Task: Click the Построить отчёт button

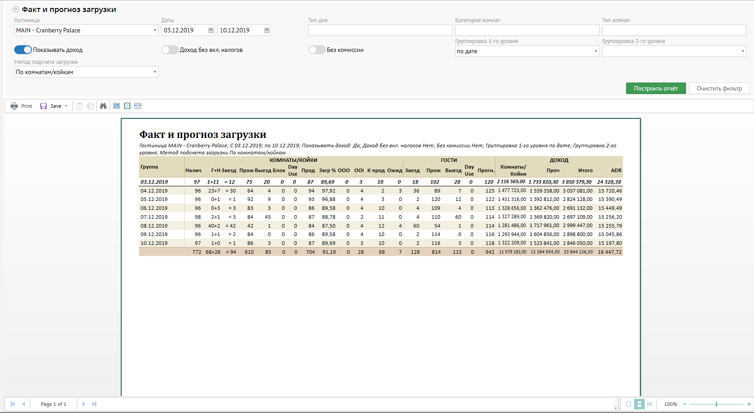Action: tap(655, 88)
